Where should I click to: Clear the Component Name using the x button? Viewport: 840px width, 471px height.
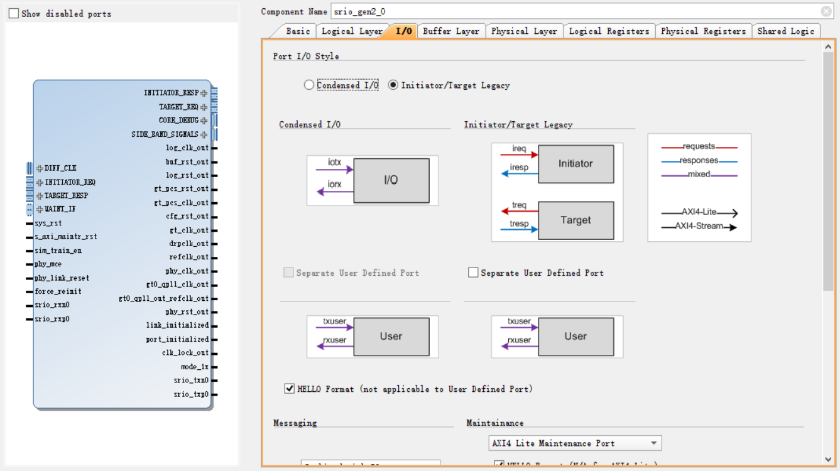coord(826,11)
